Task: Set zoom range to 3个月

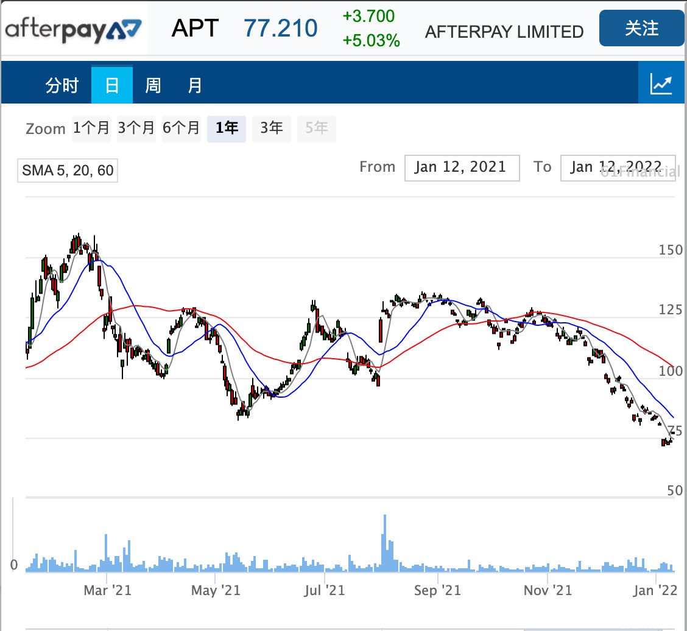Action: 136,129
